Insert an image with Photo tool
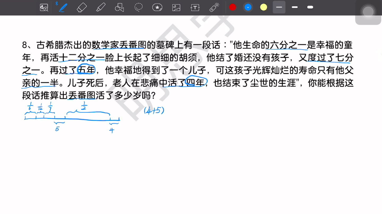Image resolution: width=382 pixels, height=214 pixels. click(176, 7)
